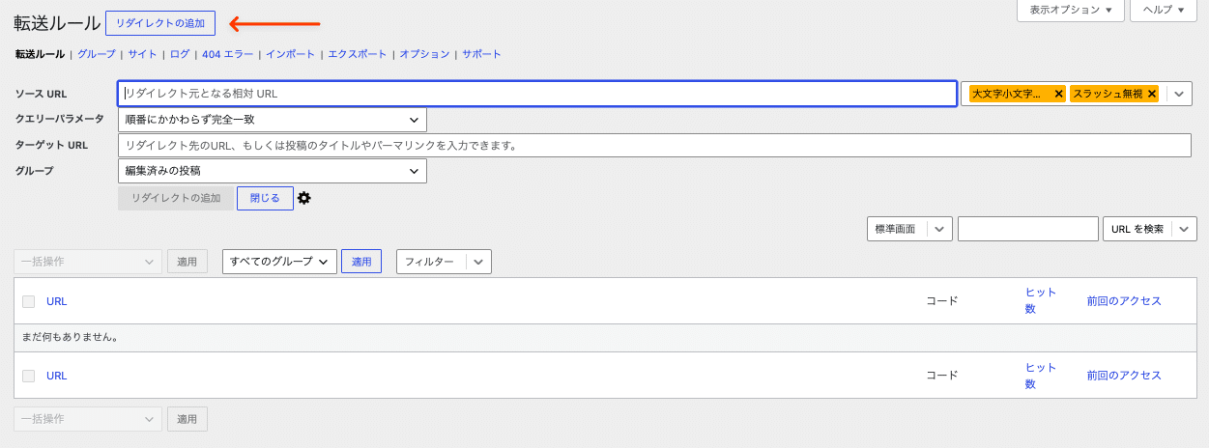
Task: Open the 標準画面 display dropdown
Action: pos(909,229)
